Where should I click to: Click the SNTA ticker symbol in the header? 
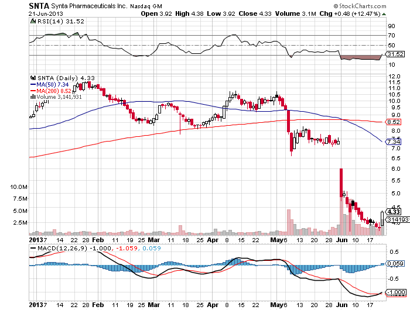[x=39, y=6]
